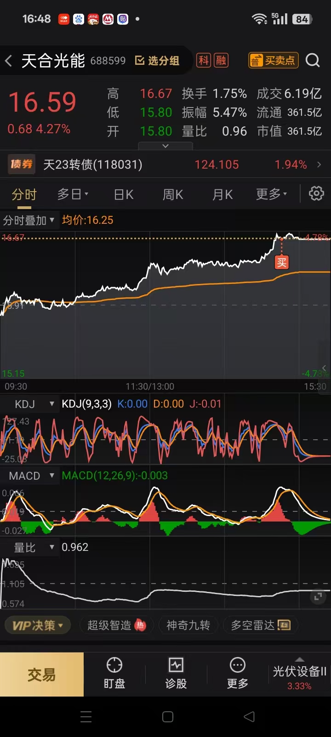Tap the Android back triangle button
The image size is (331, 737).
pyautogui.click(x=249, y=717)
